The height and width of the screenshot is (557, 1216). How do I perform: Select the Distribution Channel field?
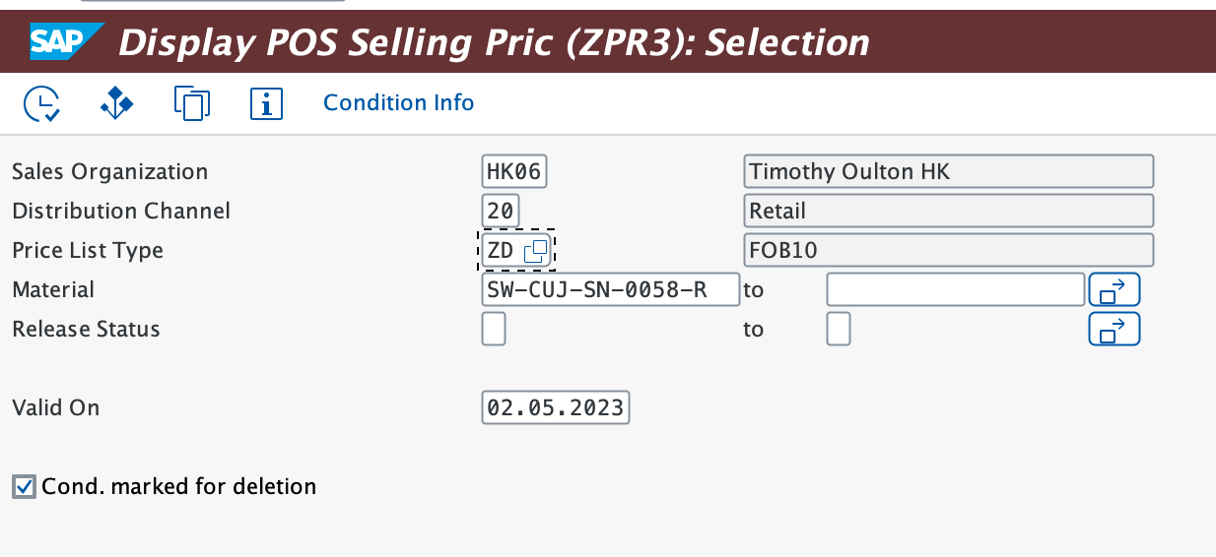coord(501,212)
